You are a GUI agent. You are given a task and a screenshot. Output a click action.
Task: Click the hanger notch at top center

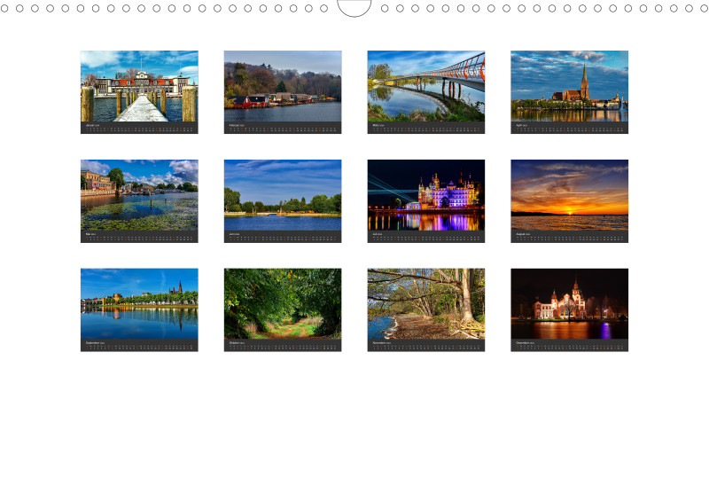(x=354, y=8)
